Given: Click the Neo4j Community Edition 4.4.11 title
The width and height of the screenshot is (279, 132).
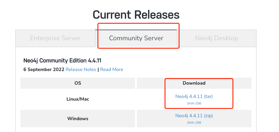Looking at the screenshot, I should (62, 61).
